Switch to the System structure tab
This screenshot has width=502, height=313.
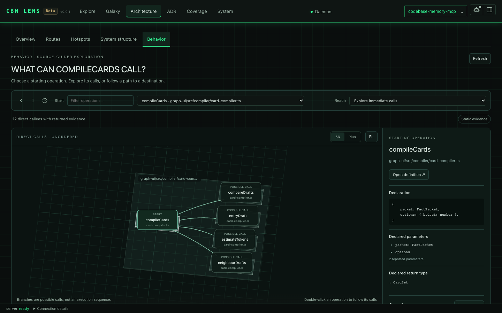(119, 39)
